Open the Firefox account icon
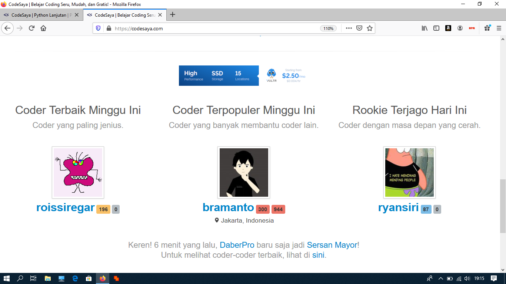This screenshot has width=506, height=284. tap(460, 28)
